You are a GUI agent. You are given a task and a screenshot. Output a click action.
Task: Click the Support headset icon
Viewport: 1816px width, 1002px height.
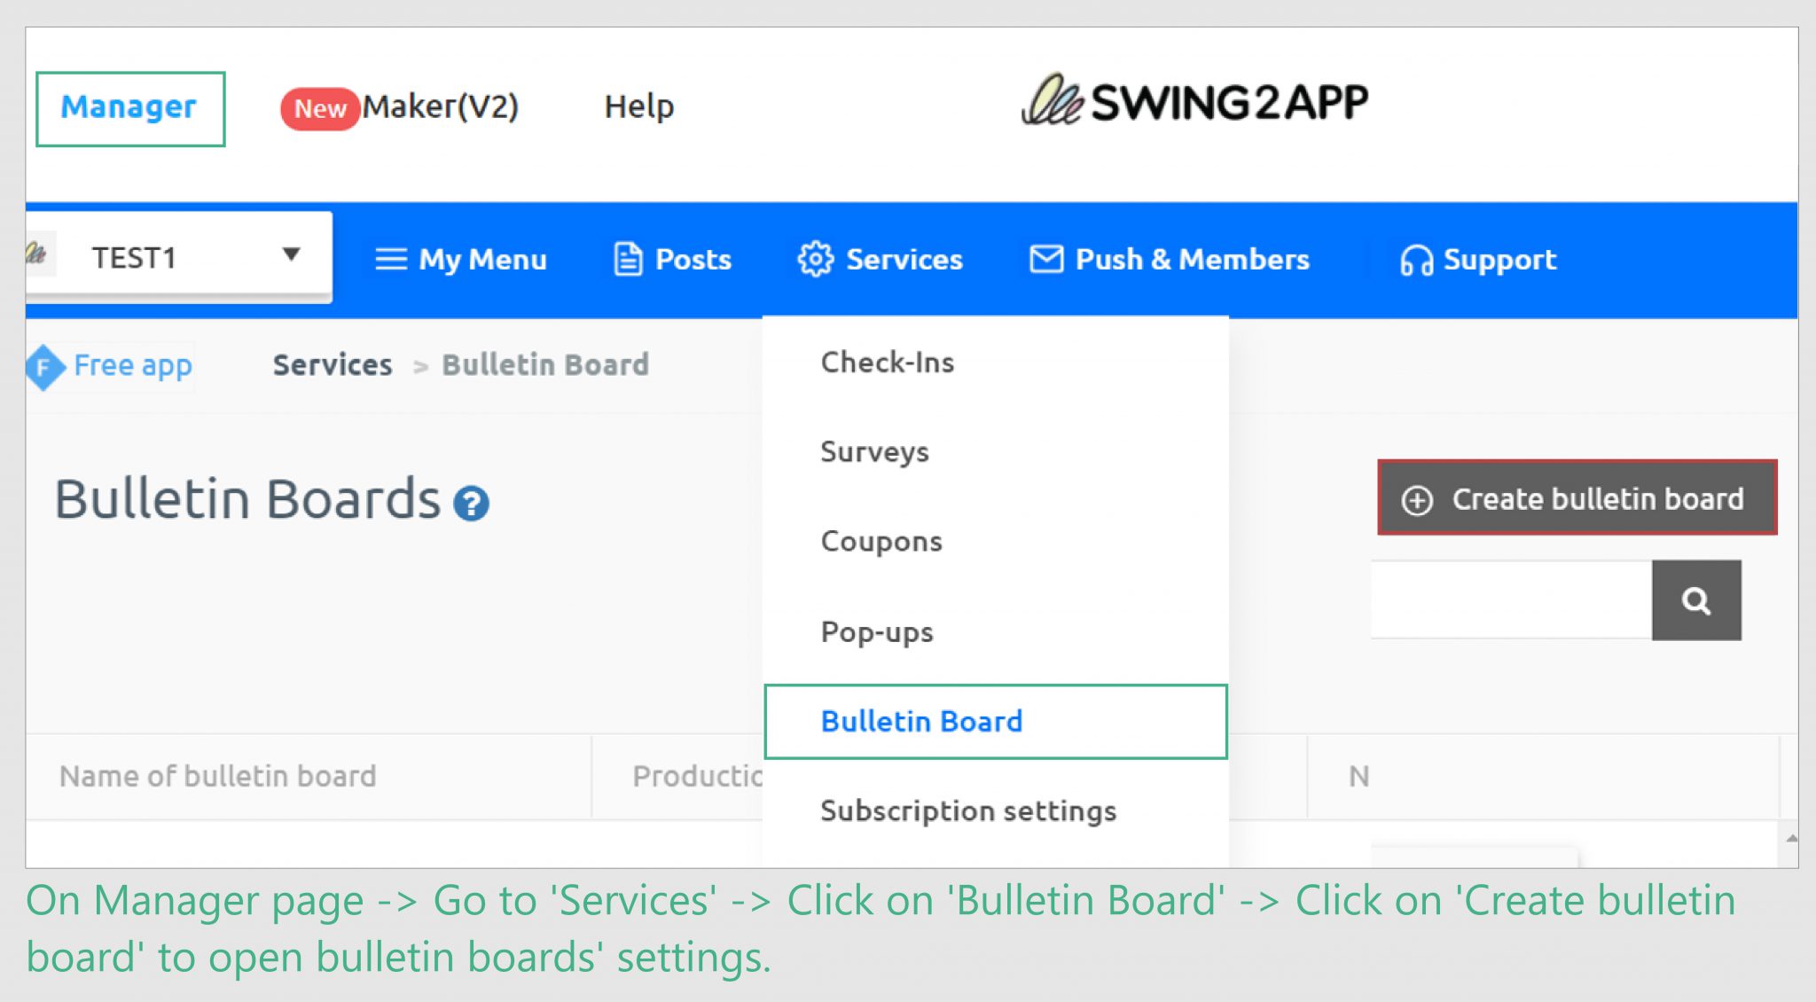point(1415,259)
